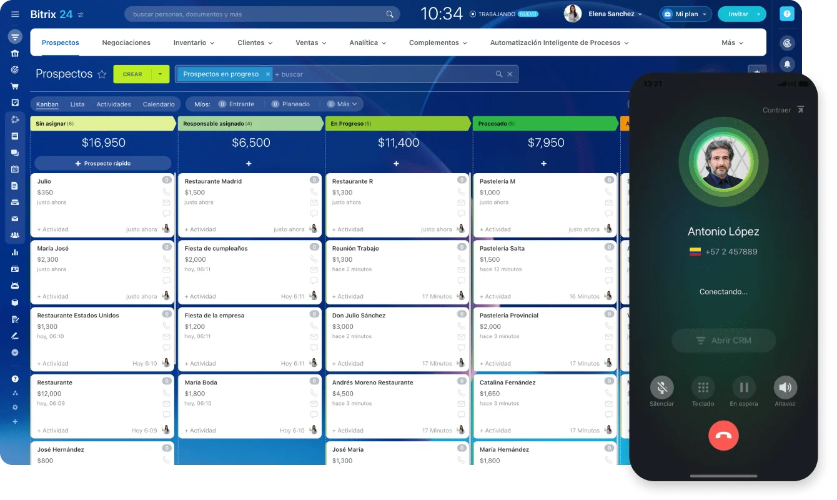Open the mail envelope icon in the left sidebar
837x500 pixels.
(14, 219)
